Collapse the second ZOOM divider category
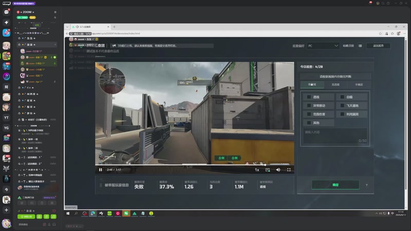Viewport: 411px width, 231px height. [x=15, y=126]
